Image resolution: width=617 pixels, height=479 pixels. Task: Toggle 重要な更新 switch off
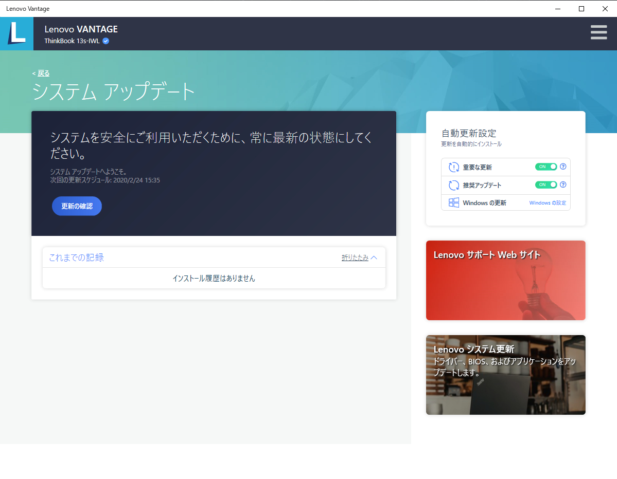coord(546,167)
